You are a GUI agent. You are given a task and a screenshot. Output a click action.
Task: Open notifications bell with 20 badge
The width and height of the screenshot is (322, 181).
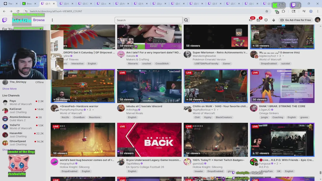coord(251,20)
